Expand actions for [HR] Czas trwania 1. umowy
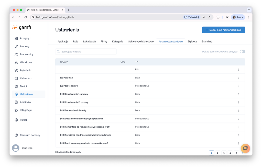Image resolution: width=262 pixels, height=168 pixels. (x=239, y=94)
